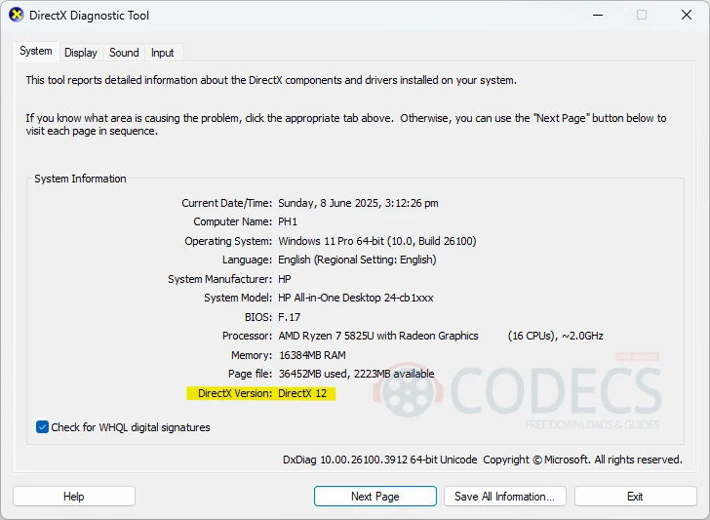Viewport: 710px width, 520px height.
Task: Open the Display tab
Action: (81, 53)
